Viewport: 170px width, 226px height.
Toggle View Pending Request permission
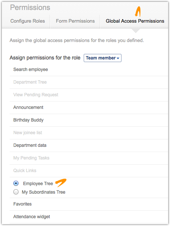pyautogui.click(x=89, y=95)
